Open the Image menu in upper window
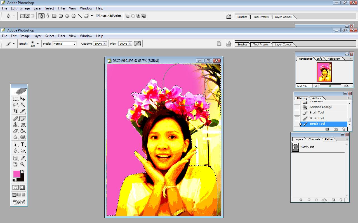 tap(25, 8)
